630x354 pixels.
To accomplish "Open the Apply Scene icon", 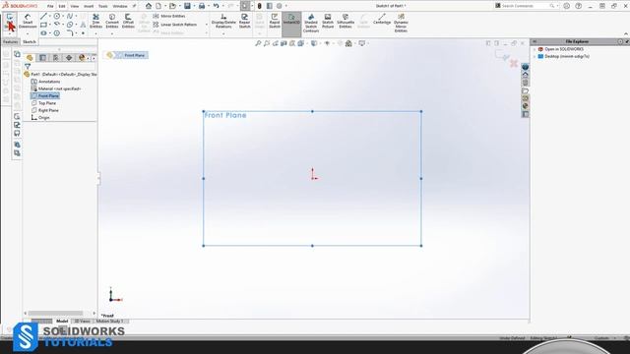I will coord(348,43).
